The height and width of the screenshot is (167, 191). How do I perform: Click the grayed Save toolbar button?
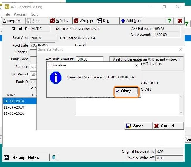(x=37, y=21)
